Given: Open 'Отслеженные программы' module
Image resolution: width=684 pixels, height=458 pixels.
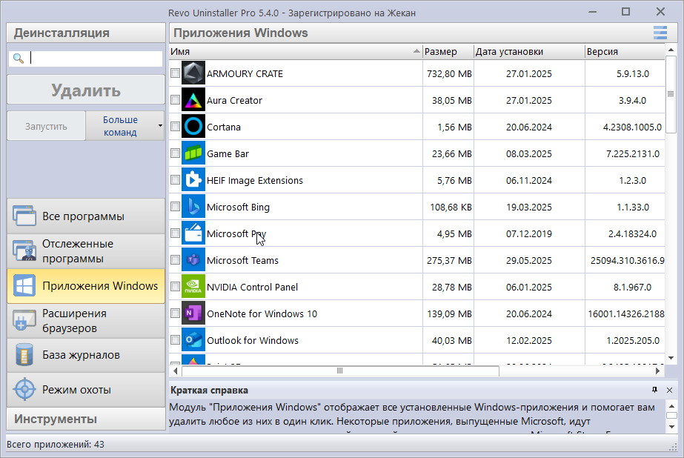Looking at the screenshot, I should 86,250.
